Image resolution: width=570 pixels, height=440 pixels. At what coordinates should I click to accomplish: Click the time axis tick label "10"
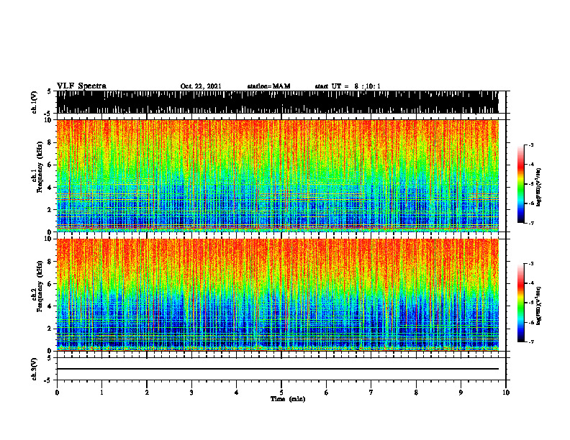[x=506, y=393]
